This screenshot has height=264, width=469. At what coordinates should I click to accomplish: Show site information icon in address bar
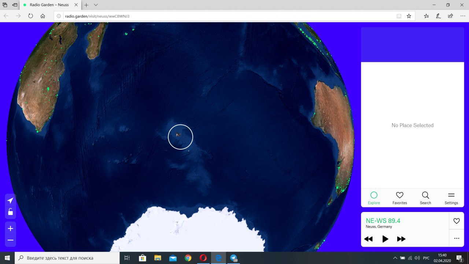coord(59,16)
